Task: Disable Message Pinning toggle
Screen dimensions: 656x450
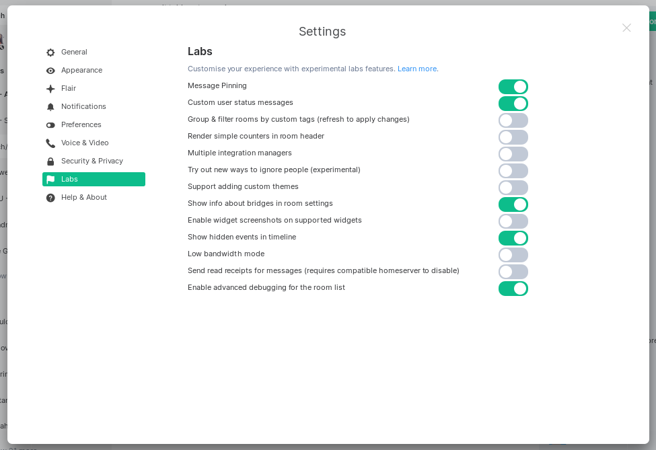Action: (513, 87)
